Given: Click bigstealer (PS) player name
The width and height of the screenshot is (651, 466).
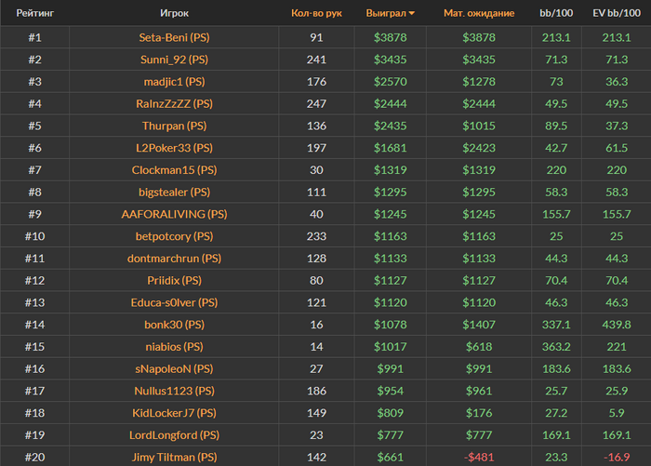Looking at the screenshot, I should click(174, 192).
